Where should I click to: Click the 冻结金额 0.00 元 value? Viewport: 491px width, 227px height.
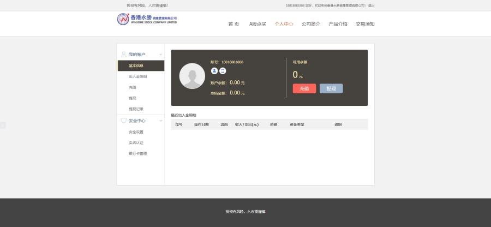coord(237,93)
